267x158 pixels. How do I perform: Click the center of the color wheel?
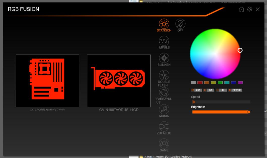pyautogui.click(x=215, y=54)
